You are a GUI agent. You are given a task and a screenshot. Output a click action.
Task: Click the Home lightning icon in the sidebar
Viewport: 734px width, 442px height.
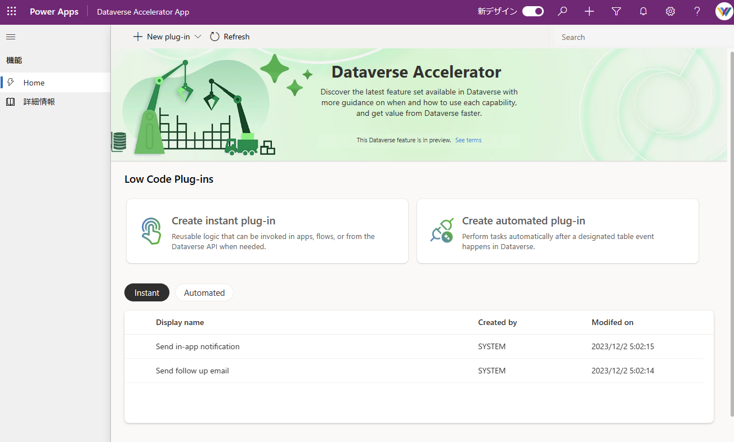click(x=10, y=82)
